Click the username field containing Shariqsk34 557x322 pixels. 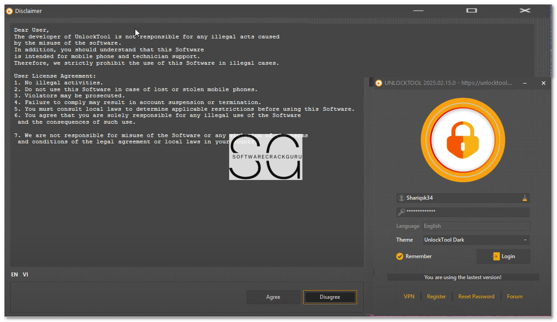coord(463,198)
